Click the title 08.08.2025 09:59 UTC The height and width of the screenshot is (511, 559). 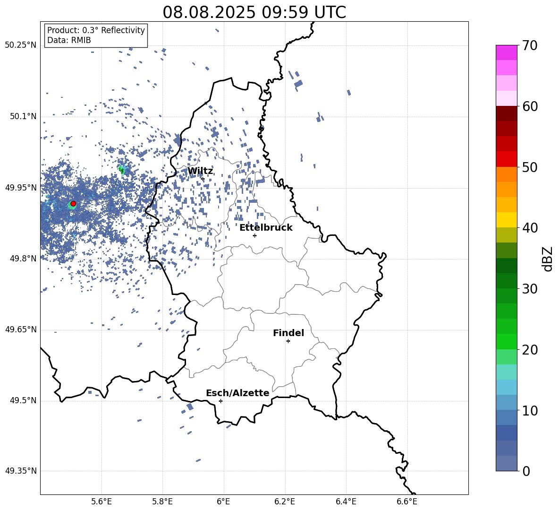[x=254, y=12]
